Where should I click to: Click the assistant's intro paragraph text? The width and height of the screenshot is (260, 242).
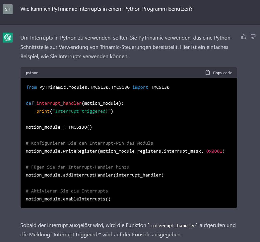tap(126, 47)
